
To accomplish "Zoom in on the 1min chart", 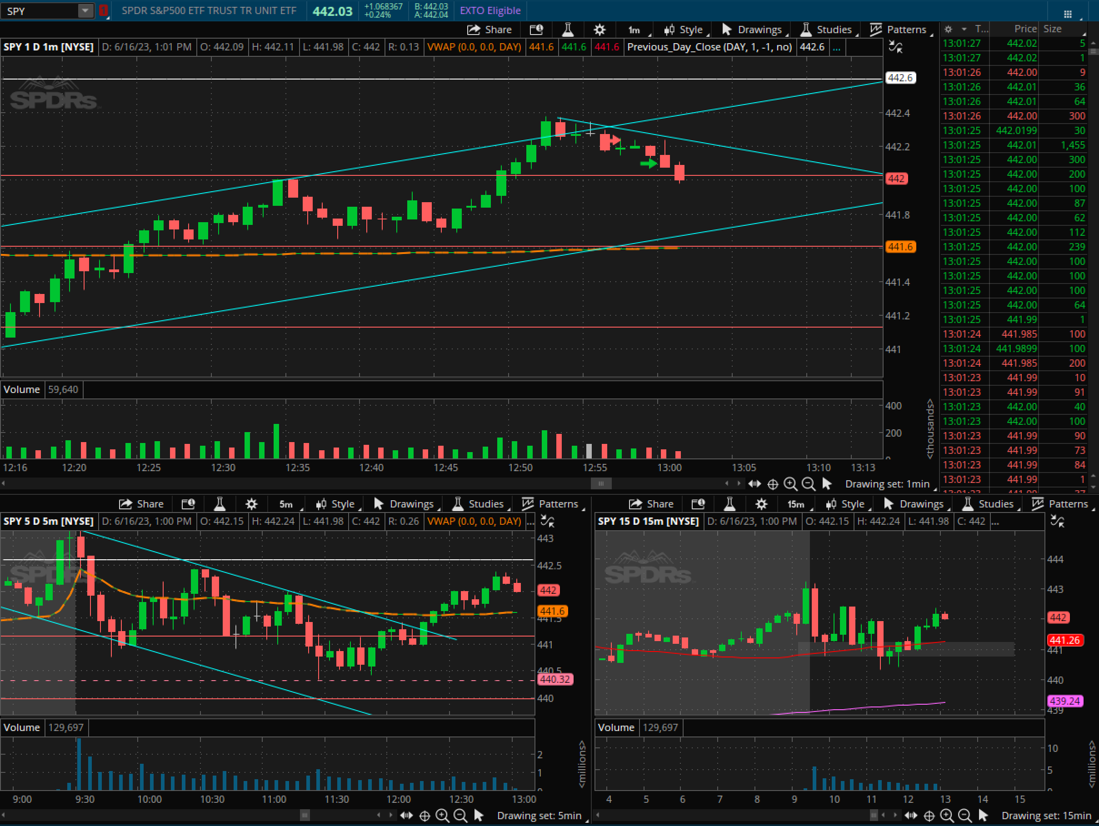I will click(790, 484).
